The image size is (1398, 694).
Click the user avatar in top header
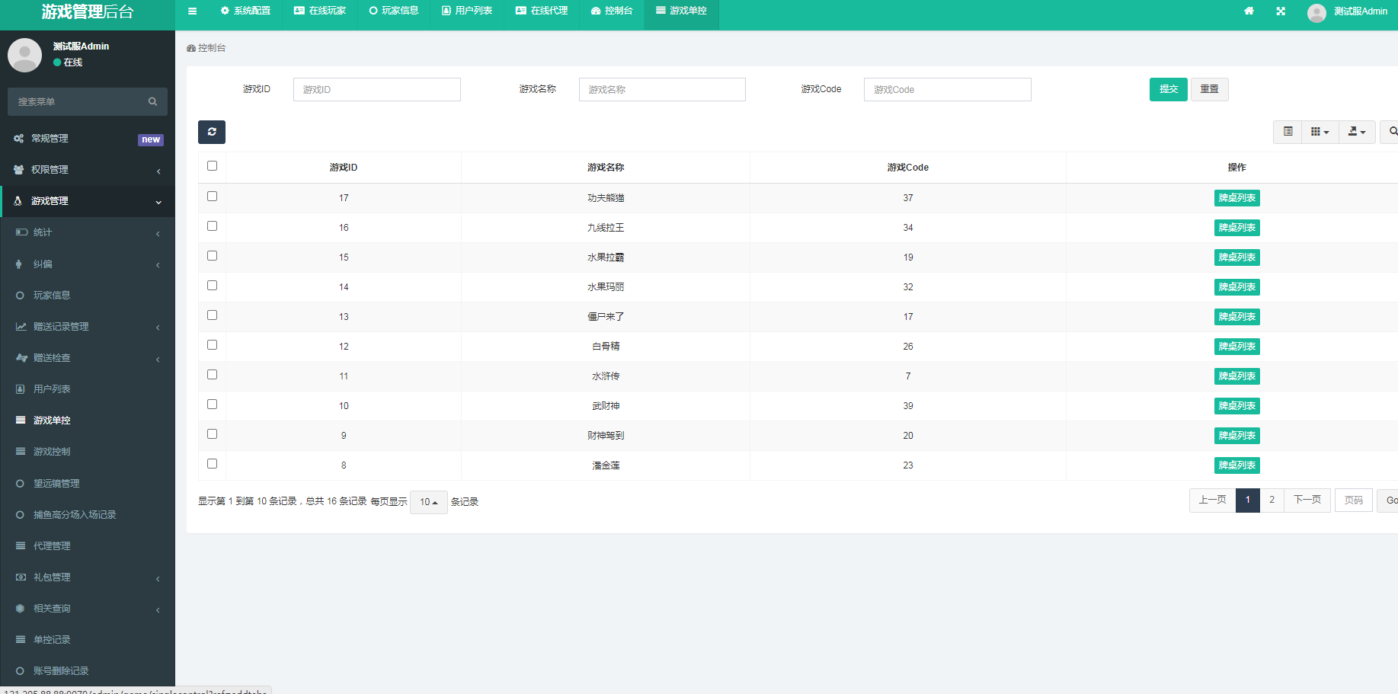pyautogui.click(x=1316, y=12)
